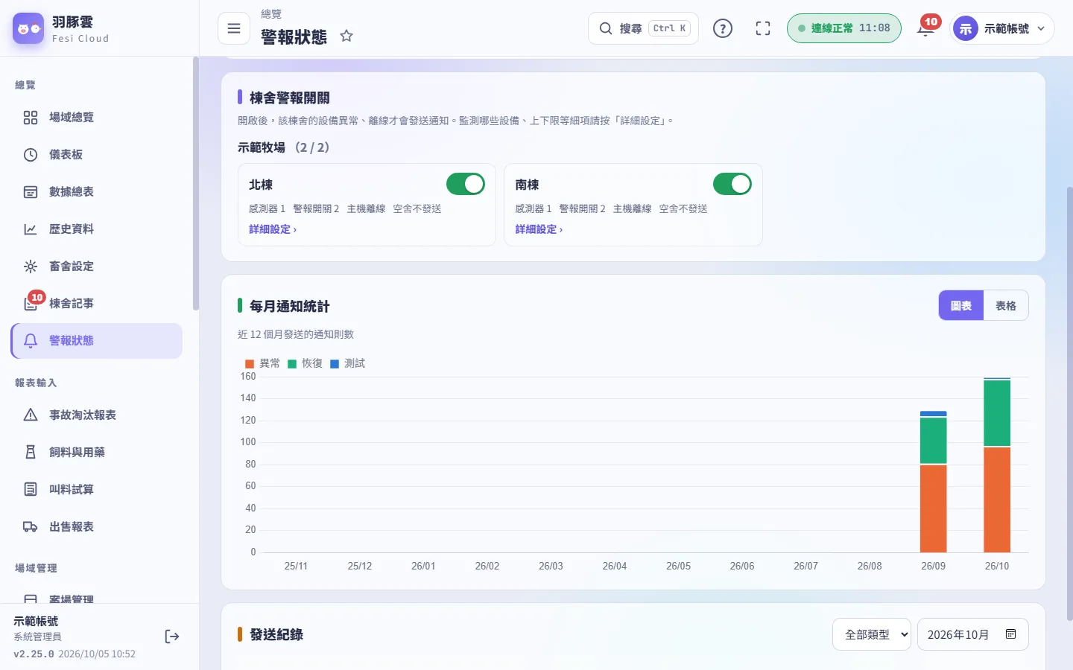
Task: Click the 歷史資料 chart icon
Action: (31, 229)
